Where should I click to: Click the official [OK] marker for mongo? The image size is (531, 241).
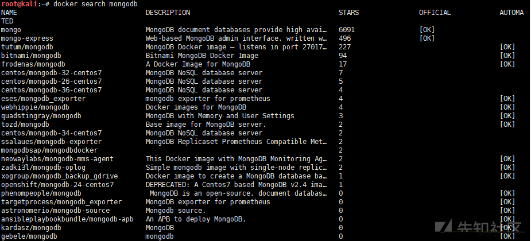coord(427,30)
